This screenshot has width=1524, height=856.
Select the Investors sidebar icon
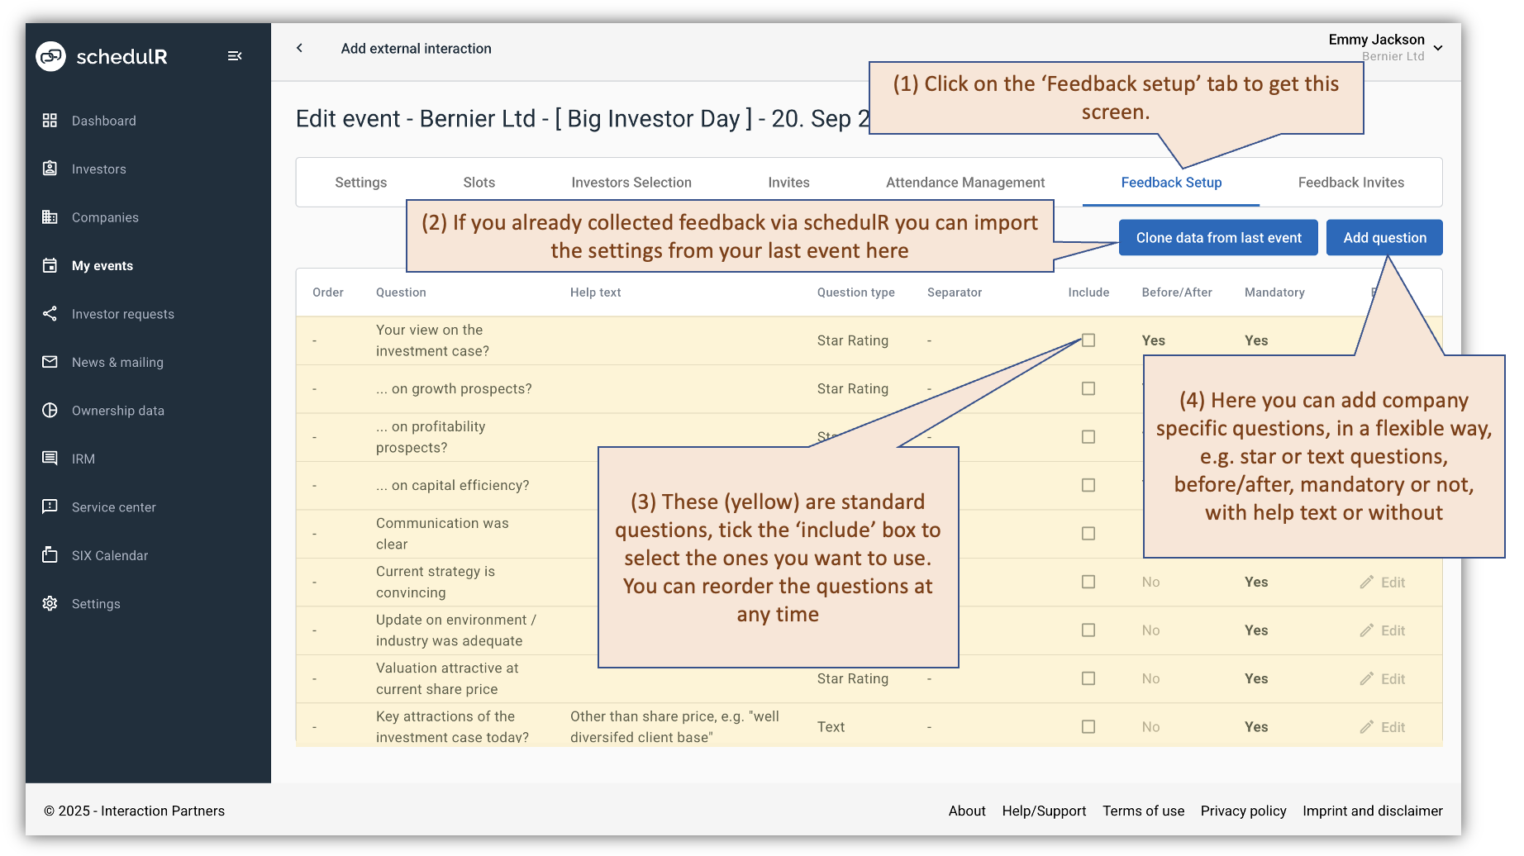pos(50,169)
